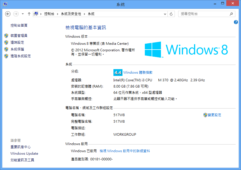Click the shield icon beside 系統保護
This screenshot has width=241, height=170.
click(x=6, y=49)
